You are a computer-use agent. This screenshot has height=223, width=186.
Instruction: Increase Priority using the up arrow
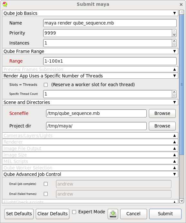[x=174, y=31]
